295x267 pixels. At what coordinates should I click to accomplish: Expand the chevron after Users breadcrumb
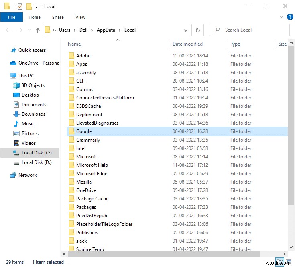[75, 30]
